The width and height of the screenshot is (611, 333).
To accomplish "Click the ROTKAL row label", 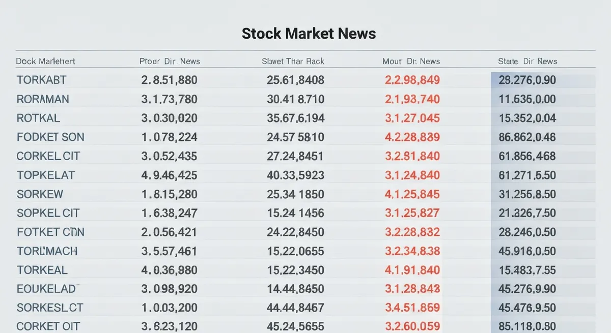I will click(38, 118).
